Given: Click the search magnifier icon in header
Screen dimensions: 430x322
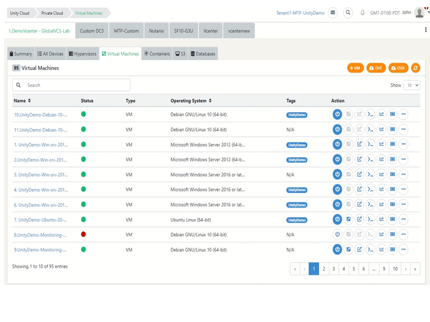Looking at the screenshot, I should tap(348, 13).
